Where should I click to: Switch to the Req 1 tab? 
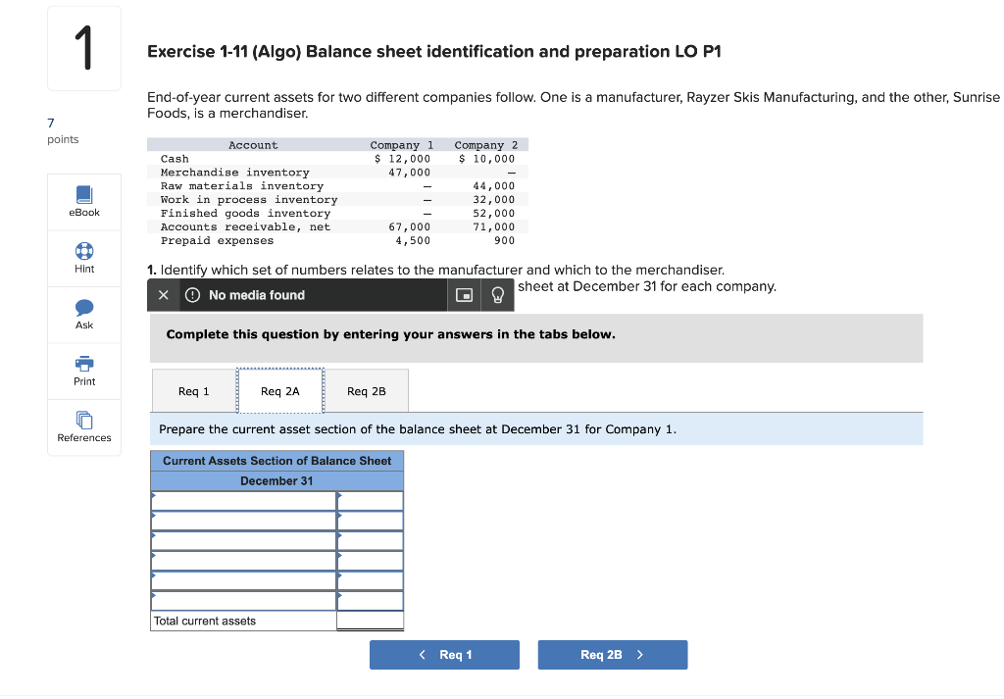pos(193,390)
